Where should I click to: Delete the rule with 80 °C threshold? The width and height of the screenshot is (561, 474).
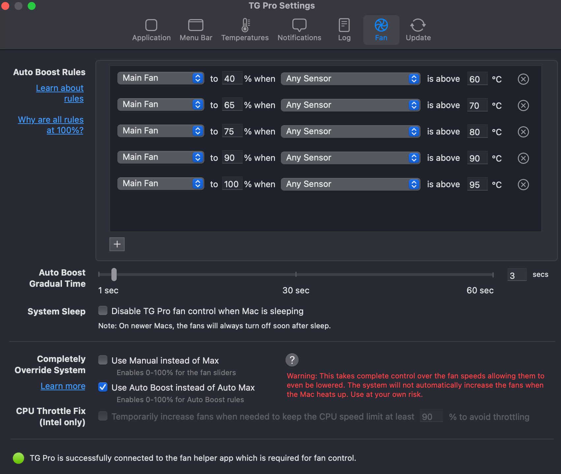523,132
